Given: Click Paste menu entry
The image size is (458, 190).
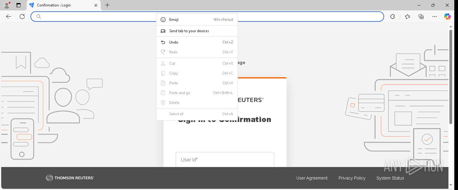Looking at the screenshot, I should 197,83.
